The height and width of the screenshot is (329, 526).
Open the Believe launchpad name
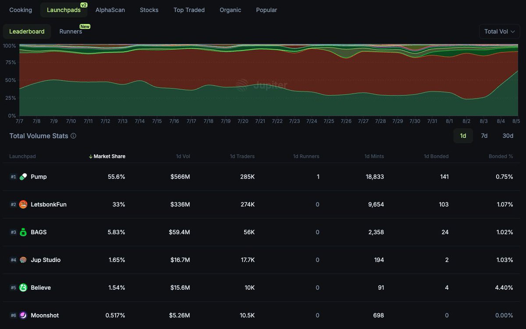tap(41, 287)
